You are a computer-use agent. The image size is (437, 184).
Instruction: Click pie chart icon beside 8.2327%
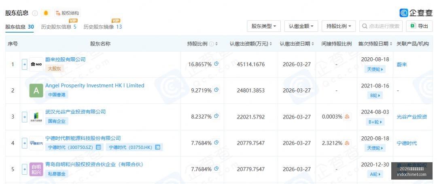point(216,116)
